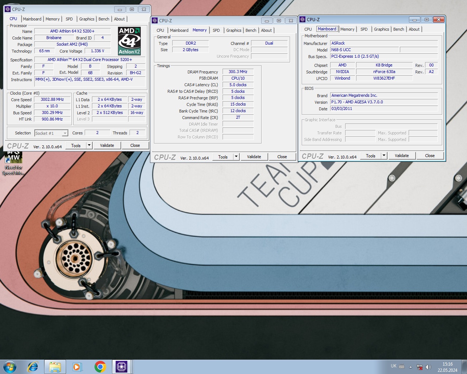Click CPU-Z icon in right window title bar
This screenshot has width=467, height=374.
click(x=302, y=19)
